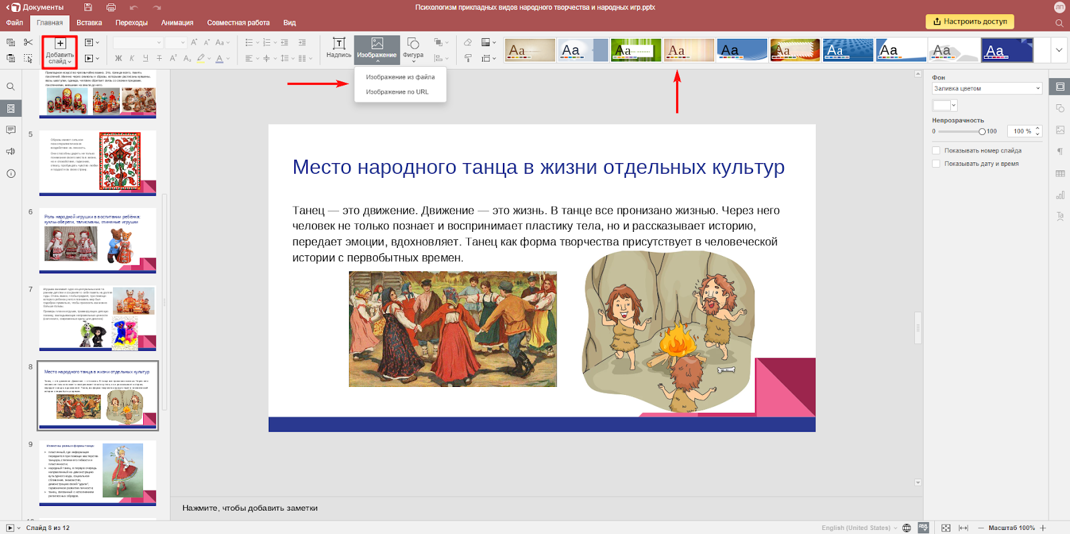Switch to the Вид tab
This screenshot has width=1070, height=534.
coord(290,23)
